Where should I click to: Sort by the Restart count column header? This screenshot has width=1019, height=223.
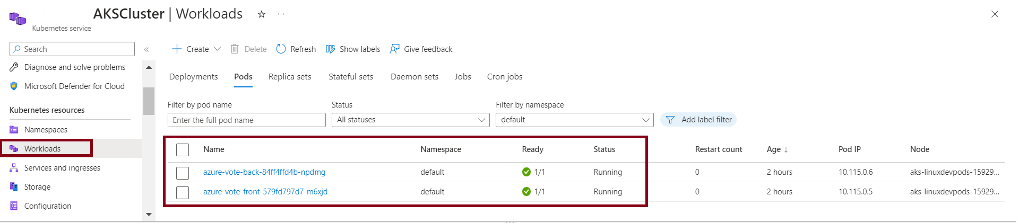(719, 149)
